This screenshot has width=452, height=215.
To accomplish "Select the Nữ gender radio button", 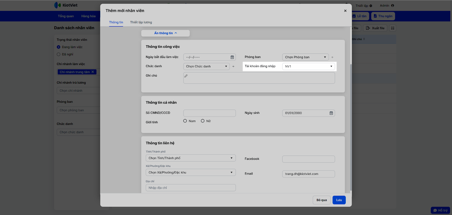I will coord(203,121).
